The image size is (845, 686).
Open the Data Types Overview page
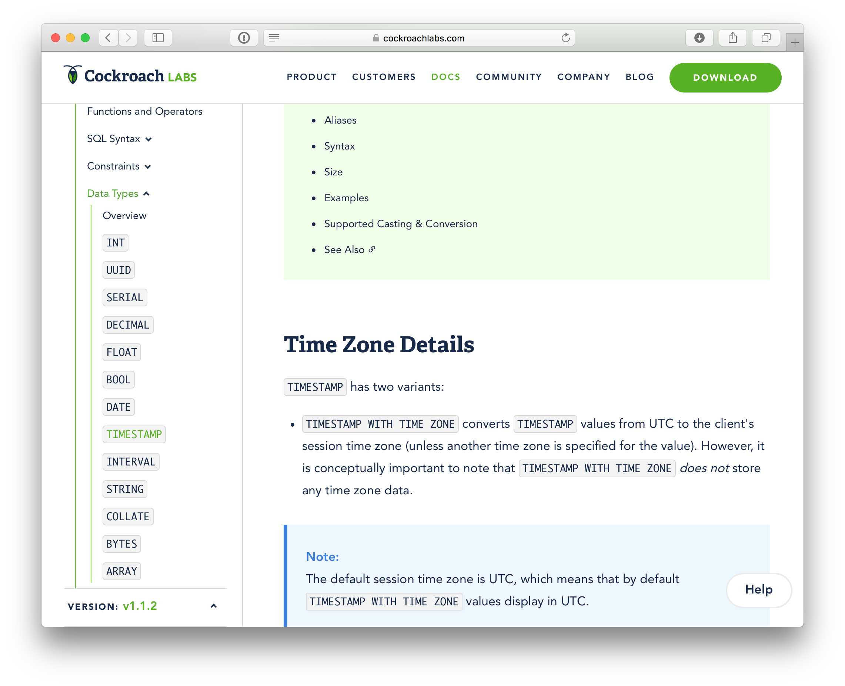click(x=124, y=216)
